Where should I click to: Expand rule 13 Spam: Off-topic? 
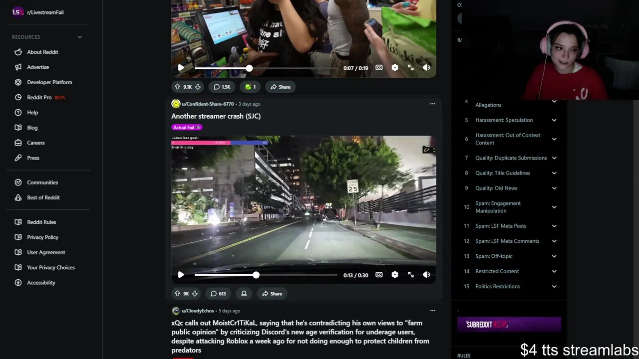pyautogui.click(x=554, y=256)
